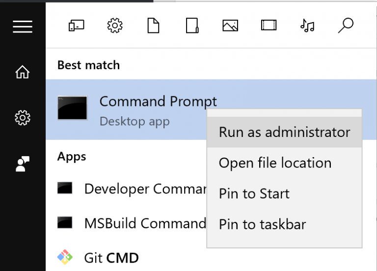Open the Home icon in sidebar
This screenshot has width=377, height=271.
(23, 72)
